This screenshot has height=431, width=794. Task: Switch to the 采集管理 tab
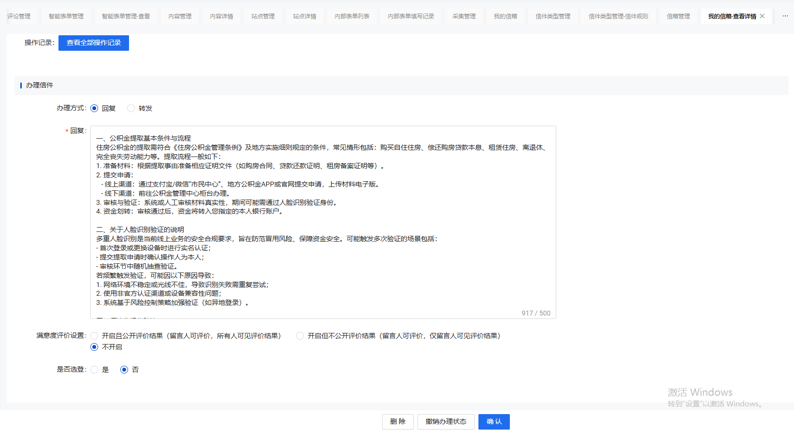click(x=464, y=16)
